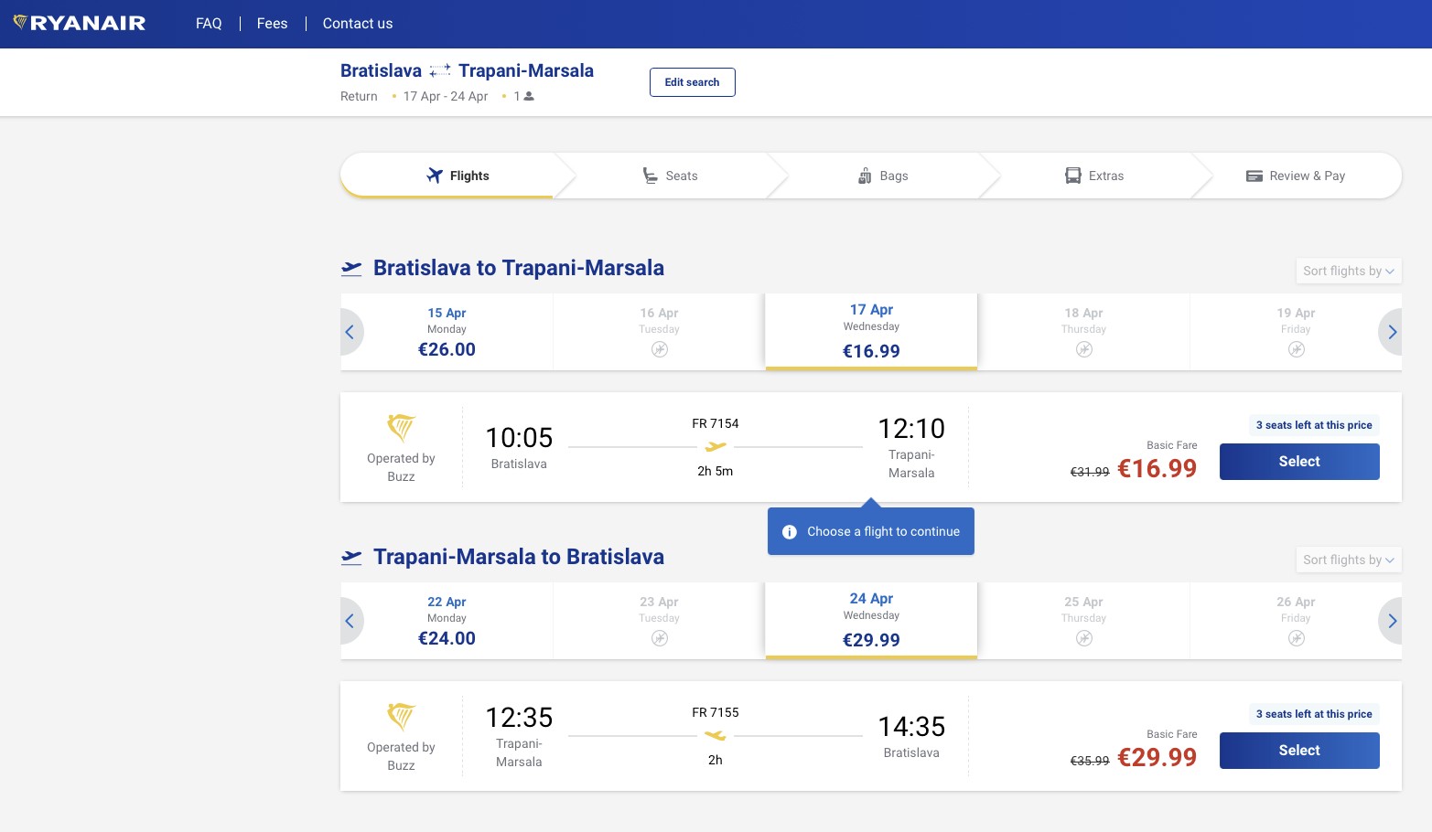Image resolution: width=1432 pixels, height=832 pixels.
Task: Open the return Sort flights by dropdown
Action: [x=1348, y=560]
